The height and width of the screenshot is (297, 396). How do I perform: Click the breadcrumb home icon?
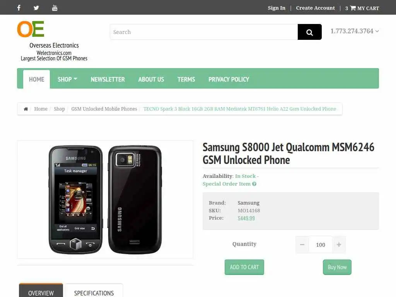(x=26, y=109)
